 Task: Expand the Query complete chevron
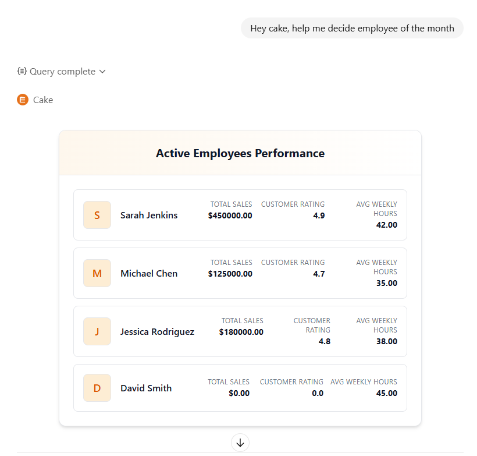pyautogui.click(x=102, y=72)
